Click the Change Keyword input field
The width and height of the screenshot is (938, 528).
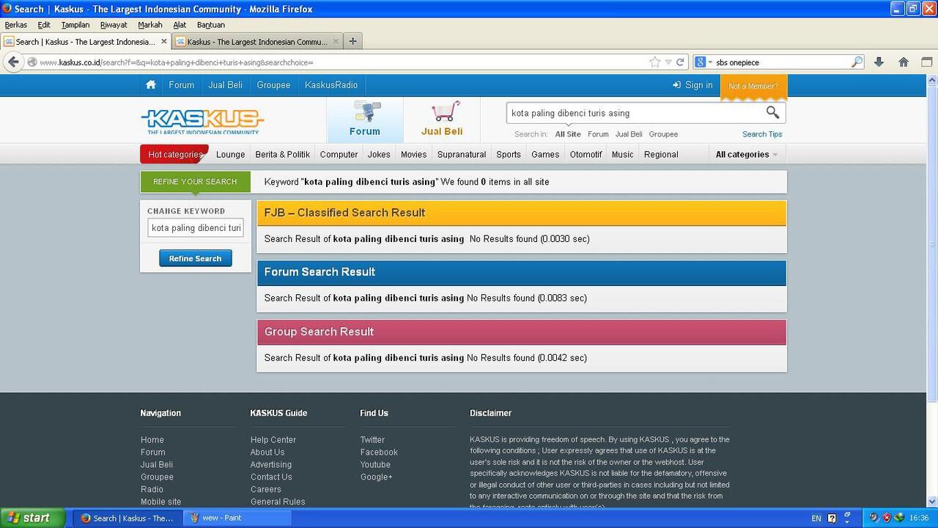coord(196,228)
